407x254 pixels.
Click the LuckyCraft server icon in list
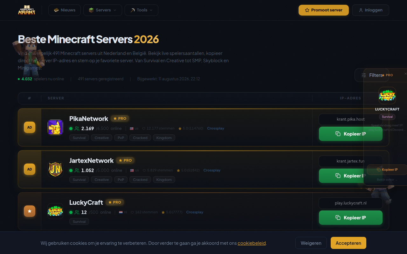point(55,211)
